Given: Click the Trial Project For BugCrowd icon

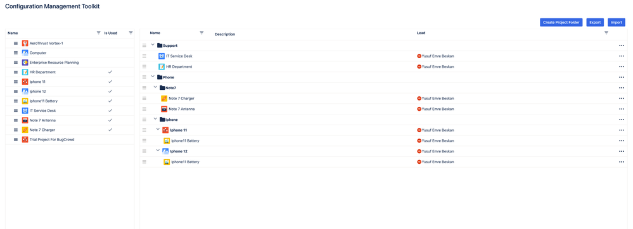Looking at the screenshot, I should tap(25, 140).
